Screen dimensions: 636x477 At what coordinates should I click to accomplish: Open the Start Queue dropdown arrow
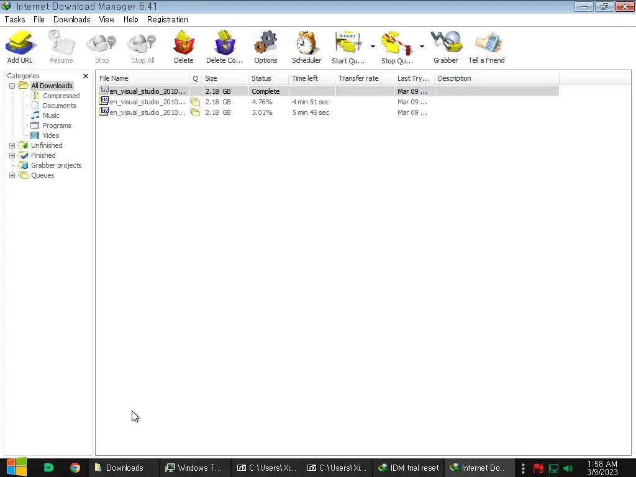tap(373, 47)
